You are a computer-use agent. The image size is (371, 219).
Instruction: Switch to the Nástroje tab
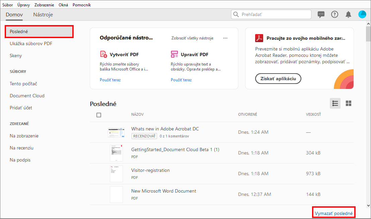pyautogui.click(x=43, y=15)
